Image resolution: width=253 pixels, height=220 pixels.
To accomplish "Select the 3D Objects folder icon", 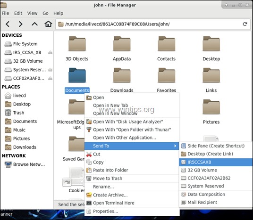I will (77, 44).
